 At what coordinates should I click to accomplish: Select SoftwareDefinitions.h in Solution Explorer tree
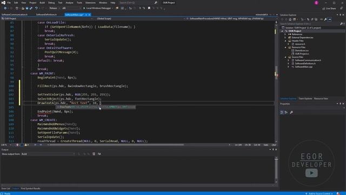click(305, 63)
